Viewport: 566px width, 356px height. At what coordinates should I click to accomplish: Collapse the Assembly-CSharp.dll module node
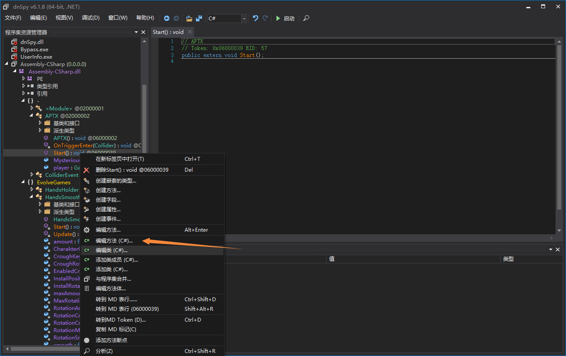[15, 72]
